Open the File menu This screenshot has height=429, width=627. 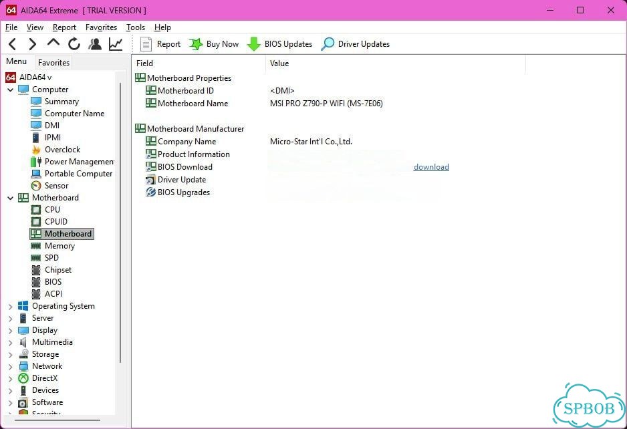(x=11, y=27)
